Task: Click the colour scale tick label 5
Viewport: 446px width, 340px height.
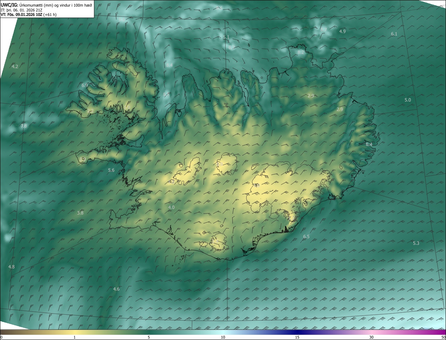Action: (149, 337)
